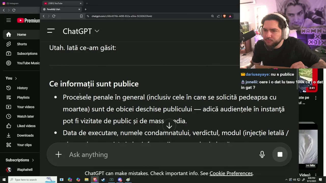The width and height of the screenshot is (326, 183).
Task: Attach a file with the plus icon
Action: (x=59, y=155)
